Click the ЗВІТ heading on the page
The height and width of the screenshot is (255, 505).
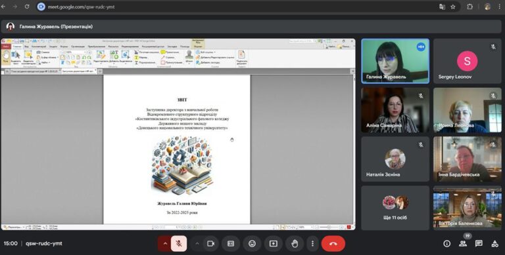182,100
